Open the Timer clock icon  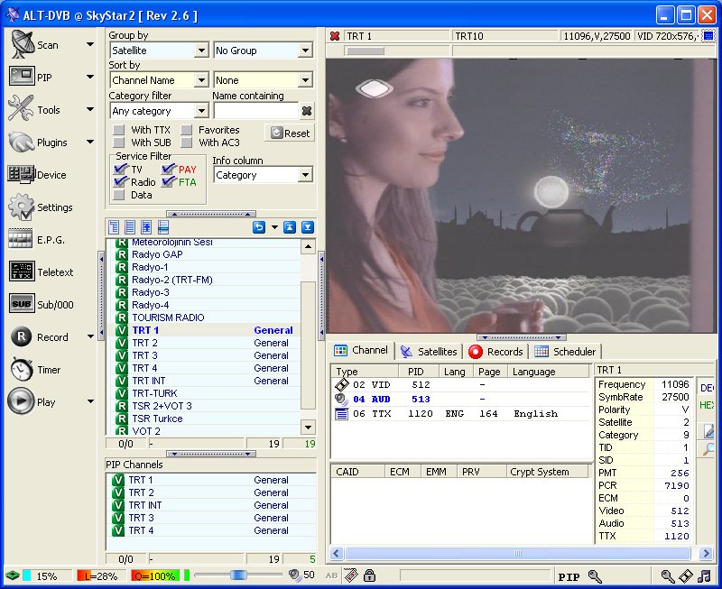(22, 369)
